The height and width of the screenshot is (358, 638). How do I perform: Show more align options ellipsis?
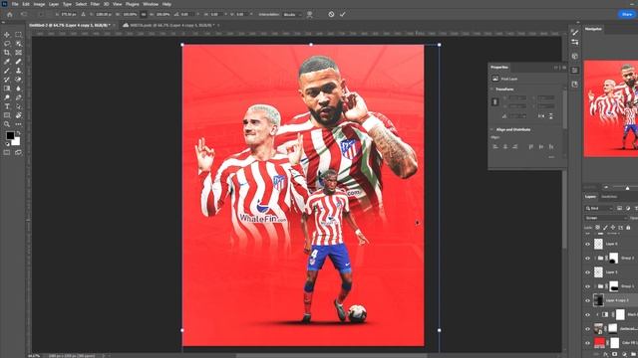[551, 157]
